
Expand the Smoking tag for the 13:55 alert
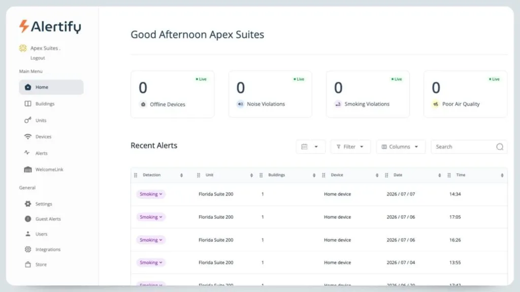(151, 263)
